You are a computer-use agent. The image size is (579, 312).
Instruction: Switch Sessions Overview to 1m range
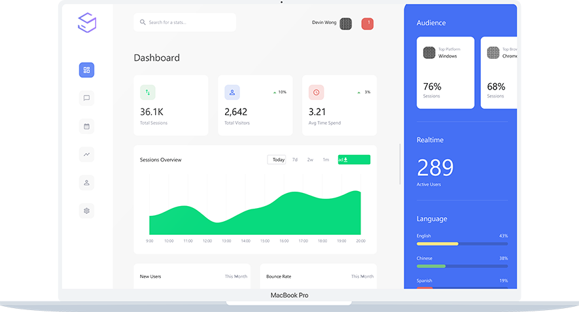click(x=326, y=160)
